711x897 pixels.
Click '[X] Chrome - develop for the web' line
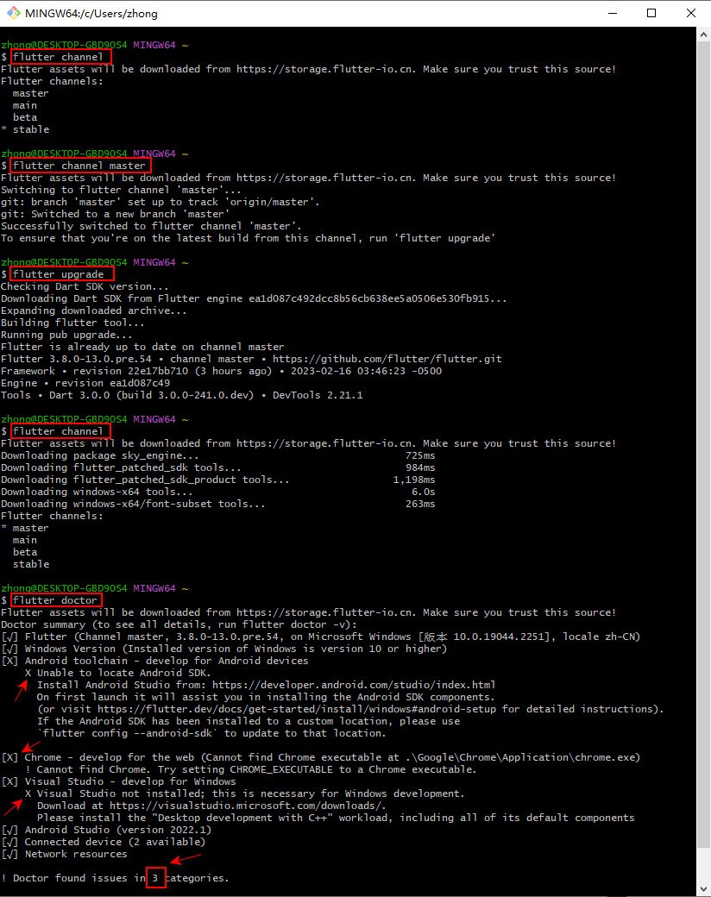coord(321,757)
